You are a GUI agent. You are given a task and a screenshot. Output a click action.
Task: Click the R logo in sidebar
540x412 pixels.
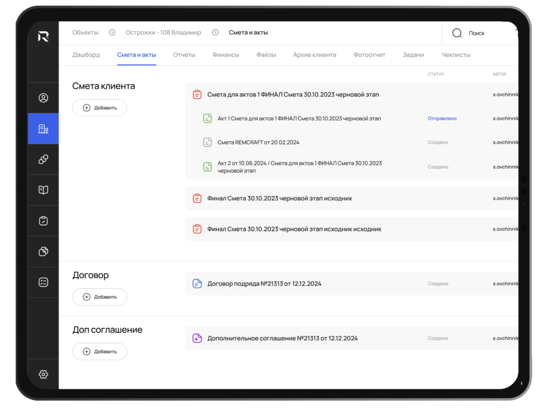[44, 36]
